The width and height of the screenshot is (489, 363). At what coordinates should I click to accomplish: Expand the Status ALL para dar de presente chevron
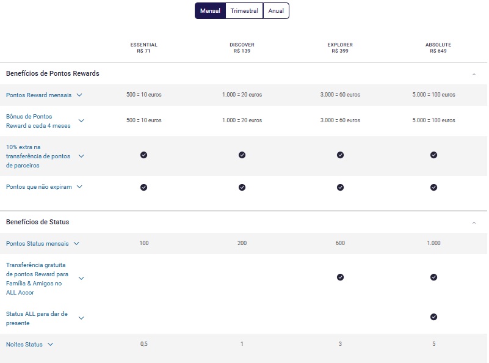tap(81, 318)
